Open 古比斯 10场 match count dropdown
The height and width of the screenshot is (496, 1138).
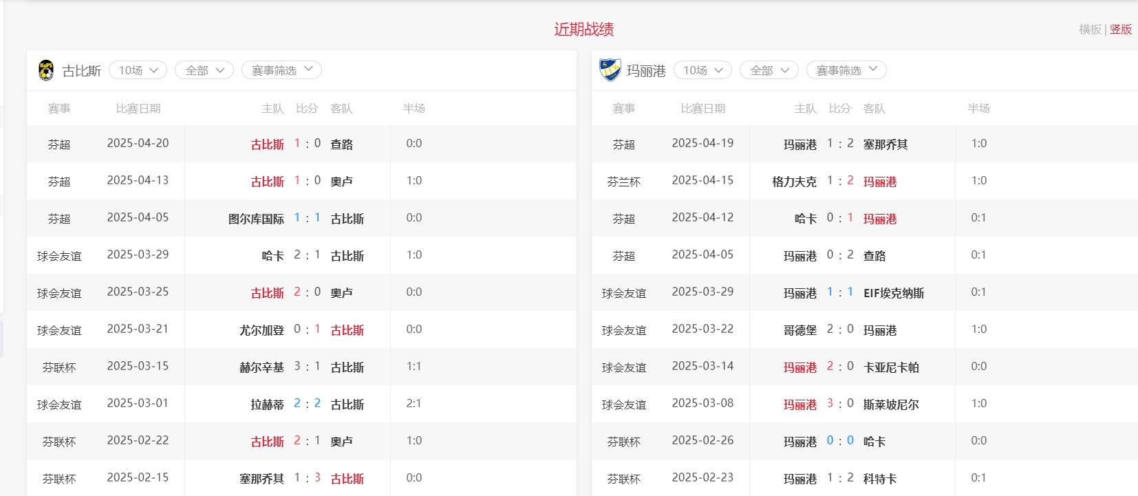(x=138, y=70)
